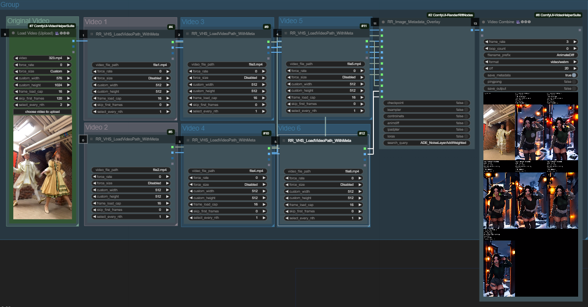The height and width of the screenshot is (307, 588).
Task: Increase frame_rate with its right arrow
Action: [x=575, y=42]
